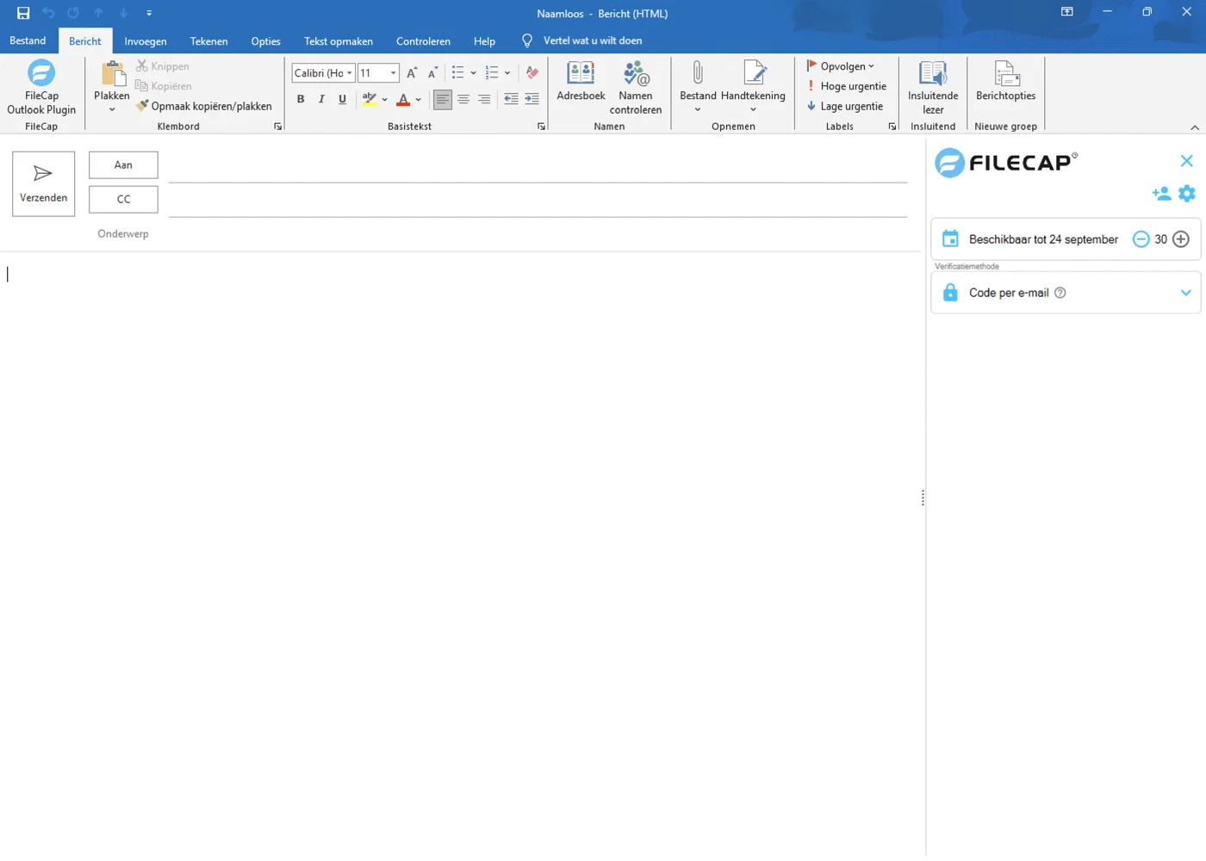The image size is (1206, 861).
Task: Expand the Code per e-mail verification dropdown
Action: coord(1186,293)
